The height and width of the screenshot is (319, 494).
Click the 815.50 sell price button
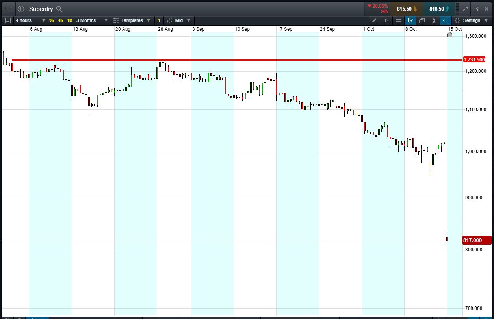pos(407,9)
